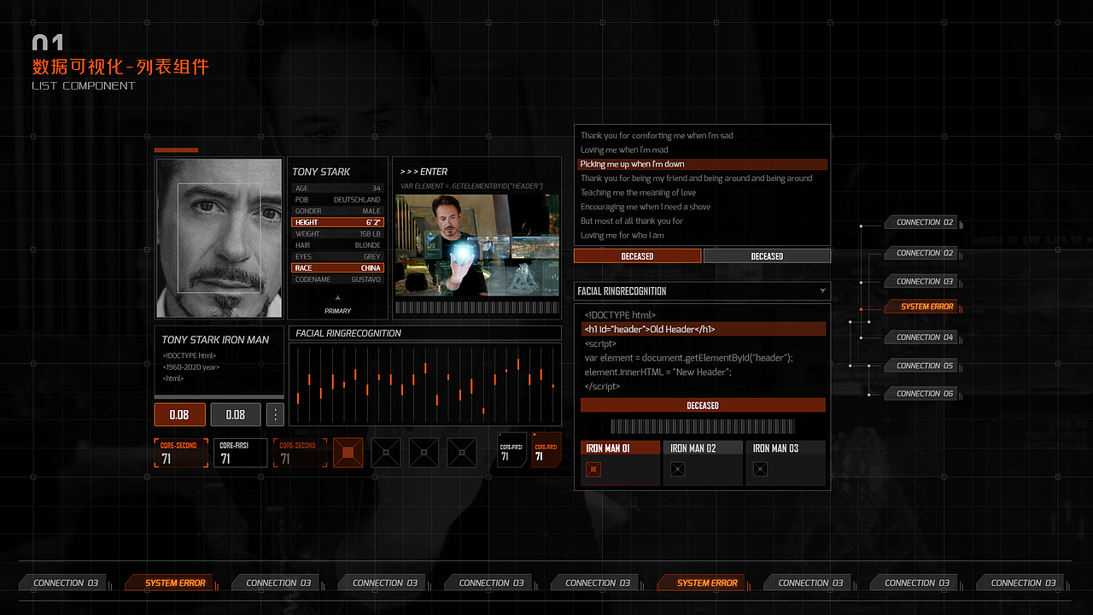Select CONNECTION 03 node in the connection tree
The height and width of the screenshot is (615, 1093).
coord(921,281)
